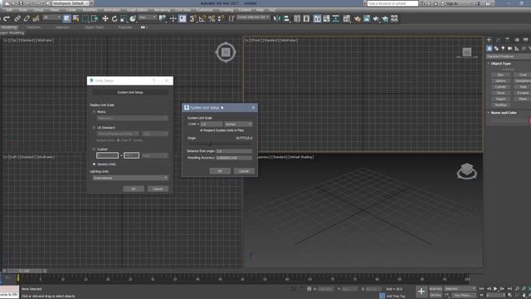Activate the Select and Scale tool

[x=124, y=18]
